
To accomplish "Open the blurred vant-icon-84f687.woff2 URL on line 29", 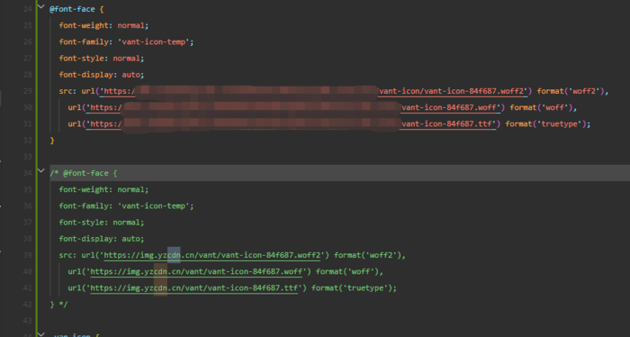I will tap(315, 91).
